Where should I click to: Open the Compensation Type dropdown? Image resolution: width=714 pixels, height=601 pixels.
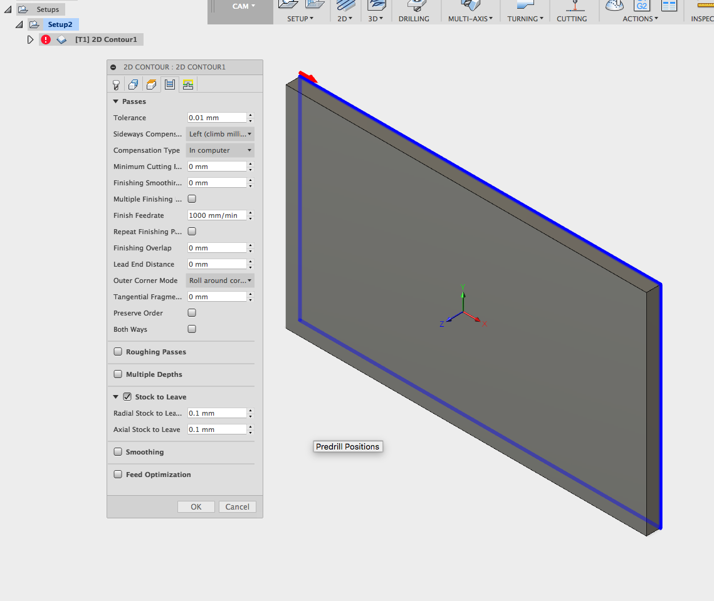click(220, 150)
